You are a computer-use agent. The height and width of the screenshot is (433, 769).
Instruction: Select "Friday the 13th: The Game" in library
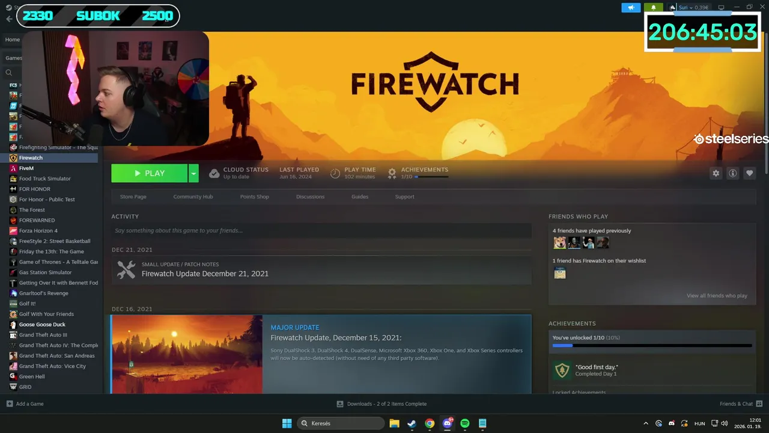point(52,251)
